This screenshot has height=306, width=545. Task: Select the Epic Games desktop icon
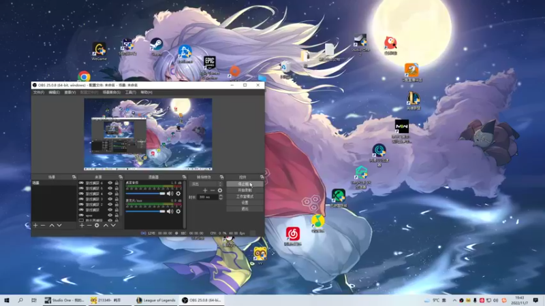coord(210,67)
